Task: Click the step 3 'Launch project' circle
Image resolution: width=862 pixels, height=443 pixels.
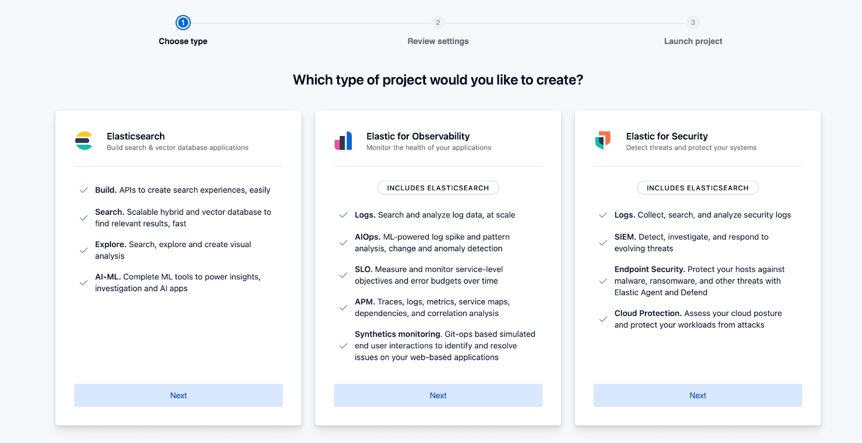Action: pos(692,23)
